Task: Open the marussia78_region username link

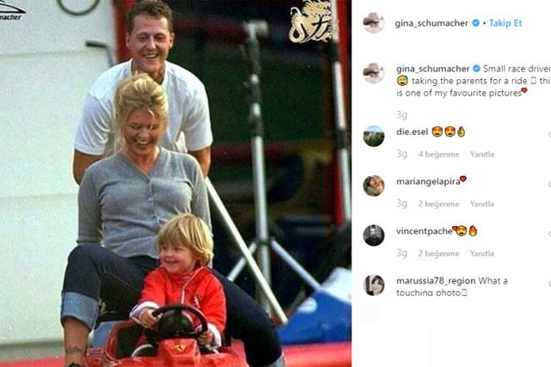Action: click(436, 281)
